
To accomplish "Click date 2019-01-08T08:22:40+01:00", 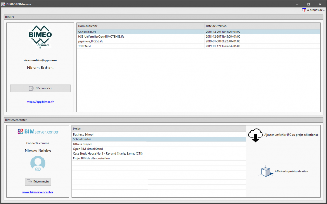I will [223, 41].
